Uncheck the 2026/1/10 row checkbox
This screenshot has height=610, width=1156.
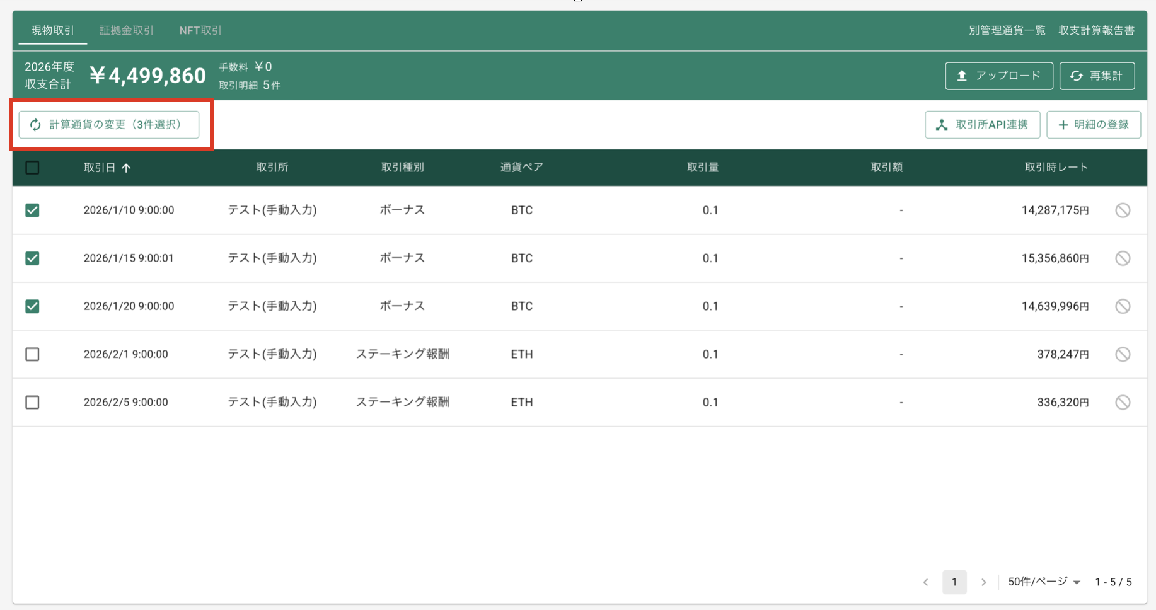[32, 210]
